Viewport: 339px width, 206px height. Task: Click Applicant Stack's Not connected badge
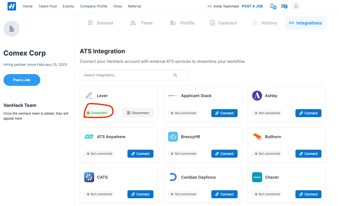pos(183,113)
